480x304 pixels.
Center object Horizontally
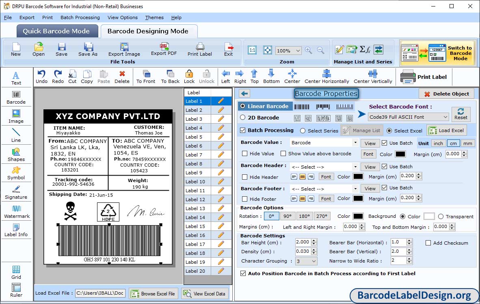pyautogui.click(x=326, y=77)
